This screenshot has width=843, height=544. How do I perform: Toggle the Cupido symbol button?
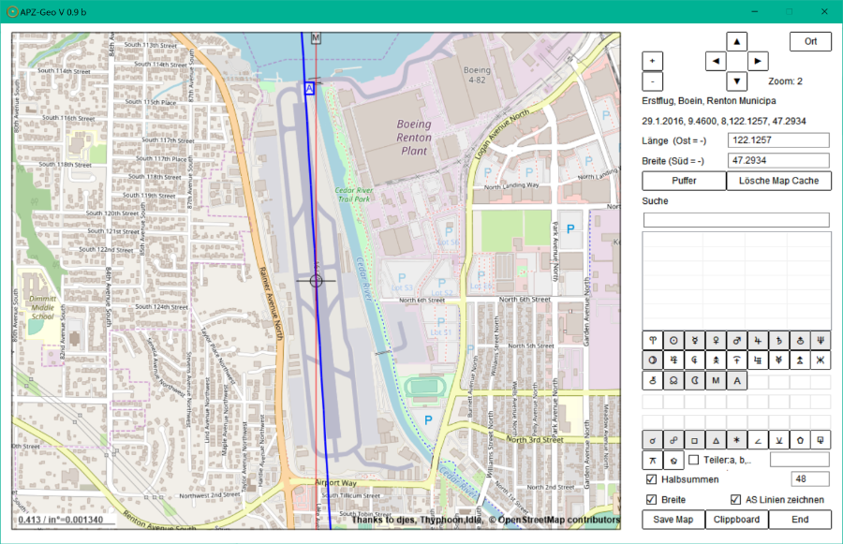[673, 360]
